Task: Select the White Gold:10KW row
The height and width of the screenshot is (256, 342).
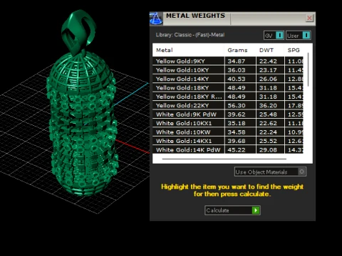Action: [x=228, y=132]
